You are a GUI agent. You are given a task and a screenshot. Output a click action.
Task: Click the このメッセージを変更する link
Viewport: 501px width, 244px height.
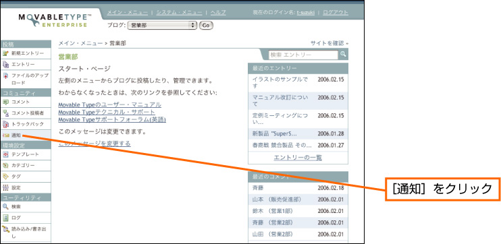[x=95, y=144]
